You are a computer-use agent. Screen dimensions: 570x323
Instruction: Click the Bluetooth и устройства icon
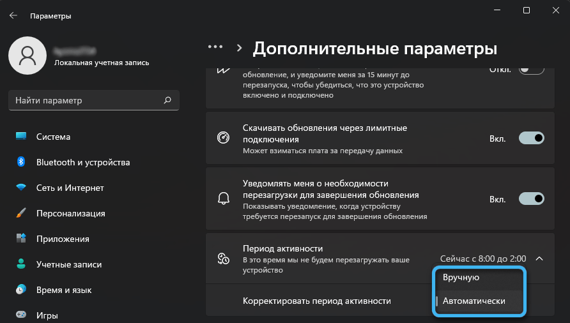coord(21,162)
